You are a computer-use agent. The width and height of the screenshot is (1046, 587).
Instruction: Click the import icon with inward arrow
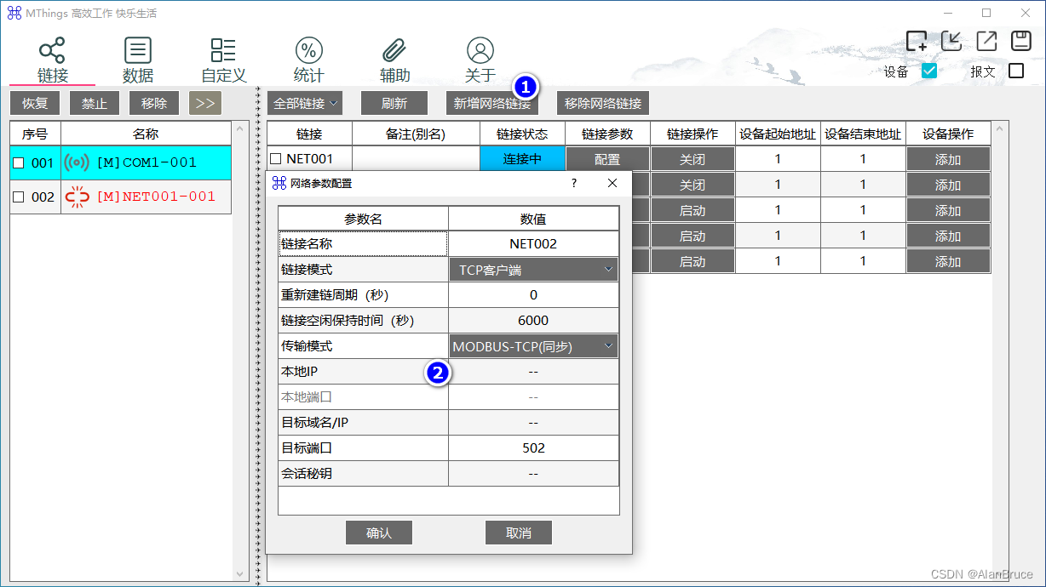pos(951,41)
